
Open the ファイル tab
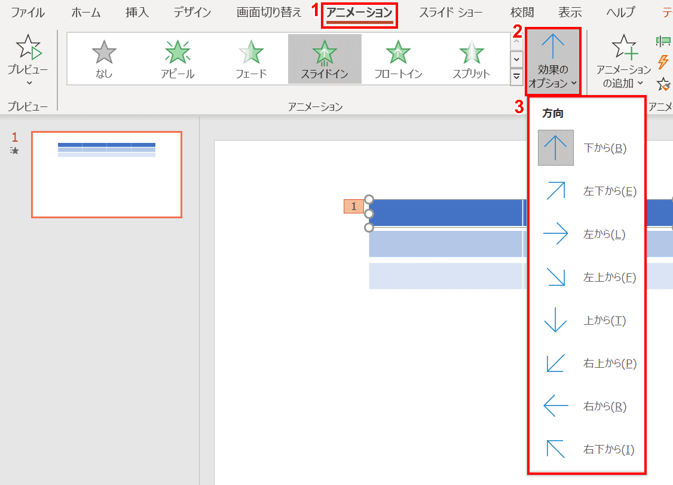click(x=28, y=13)
